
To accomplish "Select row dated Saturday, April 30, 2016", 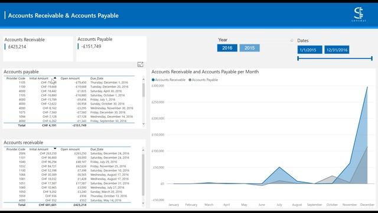I will pos(69,91).
